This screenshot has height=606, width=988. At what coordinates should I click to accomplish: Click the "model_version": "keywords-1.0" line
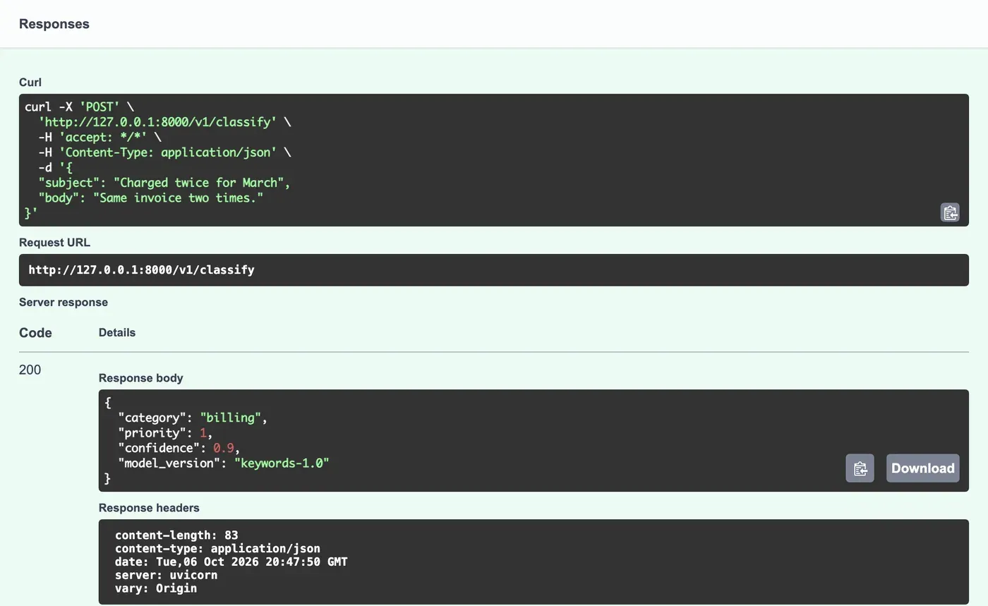click(224, 463)
